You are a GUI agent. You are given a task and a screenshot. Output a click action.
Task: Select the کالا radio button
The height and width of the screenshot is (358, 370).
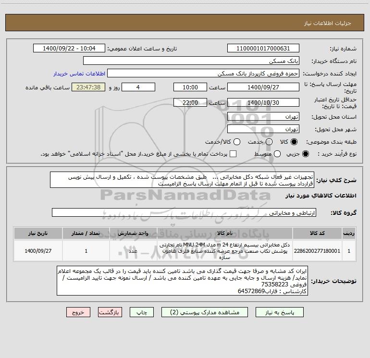[x=294, y=142]
